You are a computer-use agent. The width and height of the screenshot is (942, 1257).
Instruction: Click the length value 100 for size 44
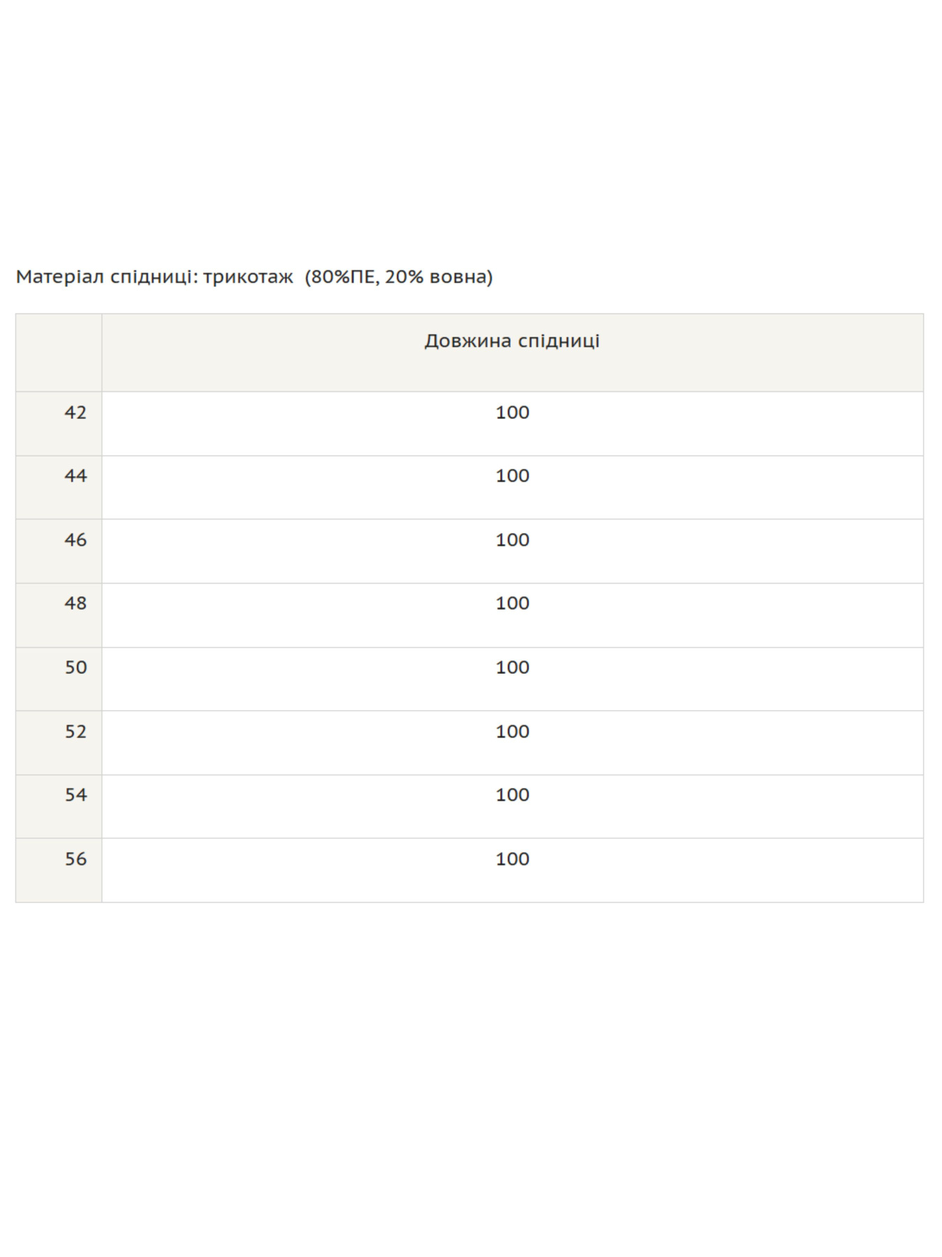coord(512,476)
